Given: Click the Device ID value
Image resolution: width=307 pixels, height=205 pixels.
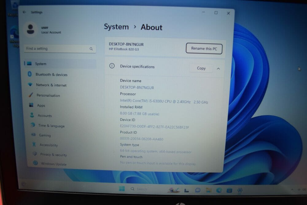Looking at the screenshot, I should 154,127.
